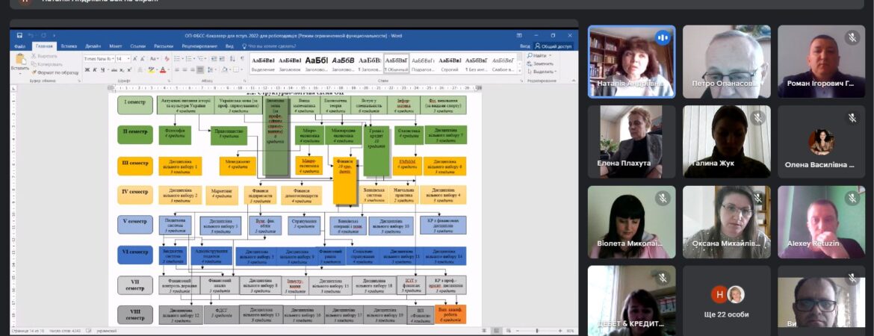The height and width of the screenshot is (336, 874).
Task: Click Формат по образцу format painter
Action: click(x=56, y=72)
